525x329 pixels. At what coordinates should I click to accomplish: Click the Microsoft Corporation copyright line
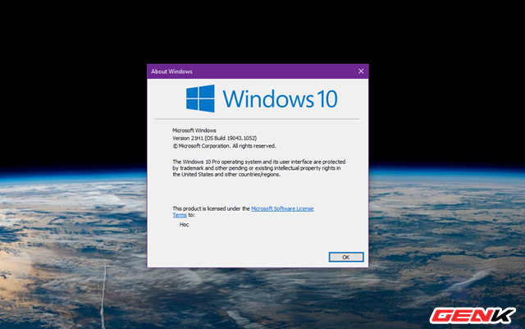pos(224,146)
